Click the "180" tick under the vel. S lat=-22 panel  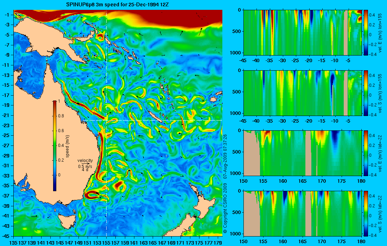click(x=361, y=241)
